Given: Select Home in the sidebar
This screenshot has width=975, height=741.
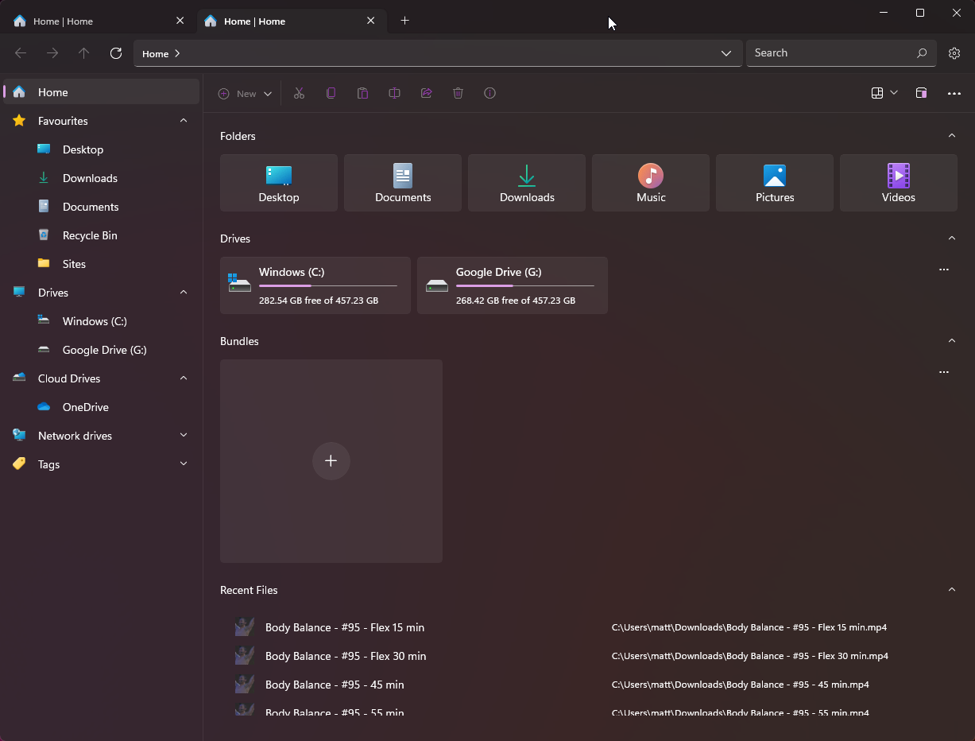Looking at the screenshot, I should pos(101,92).
